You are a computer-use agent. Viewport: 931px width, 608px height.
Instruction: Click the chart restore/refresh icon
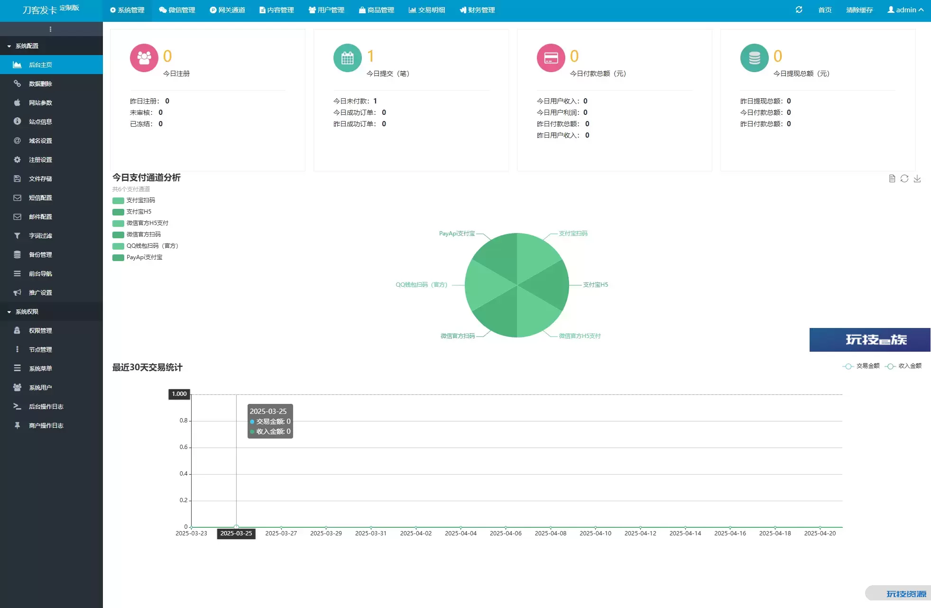pyautogui.click(x=904, y=178)
